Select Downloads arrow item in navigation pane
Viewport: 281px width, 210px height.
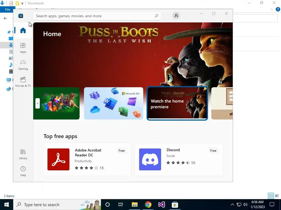(x=11, y=45)
